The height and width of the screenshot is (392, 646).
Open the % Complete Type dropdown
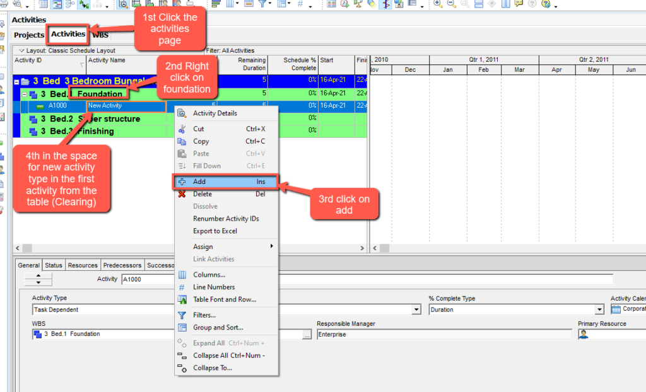(599, 309)
